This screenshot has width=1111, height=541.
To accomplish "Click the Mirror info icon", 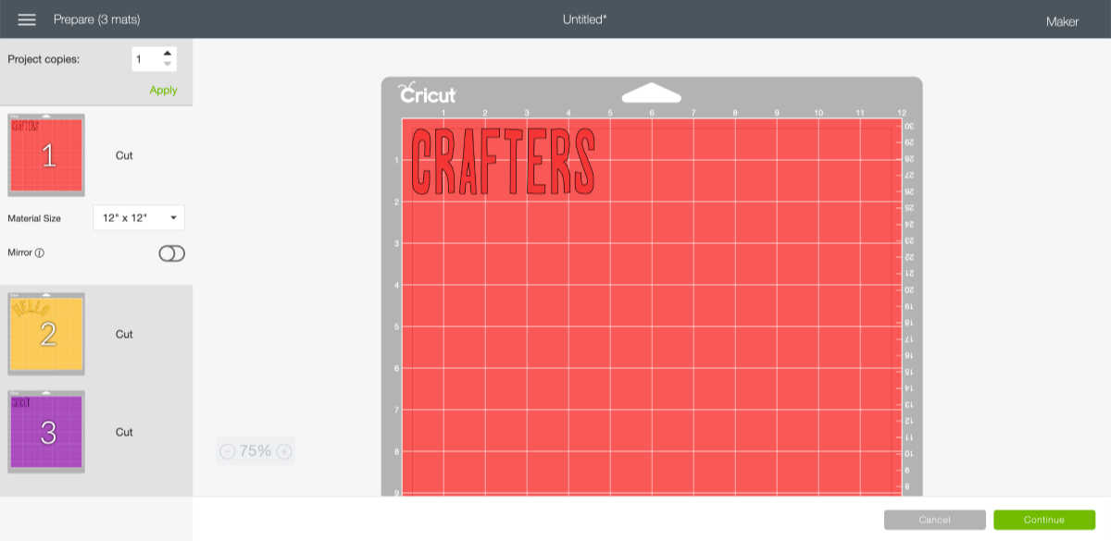I will (x=40, y=252).
